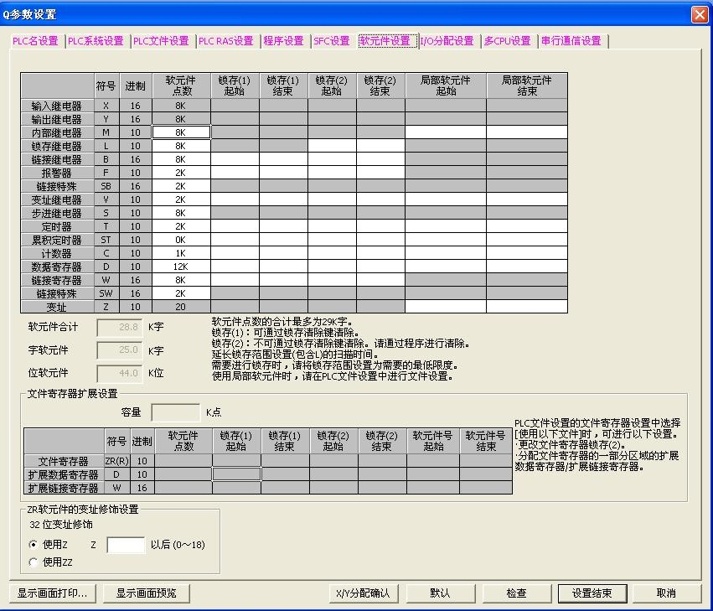Click latch(1) start cell for T
The image size is (713, 611).
point(235,226)
